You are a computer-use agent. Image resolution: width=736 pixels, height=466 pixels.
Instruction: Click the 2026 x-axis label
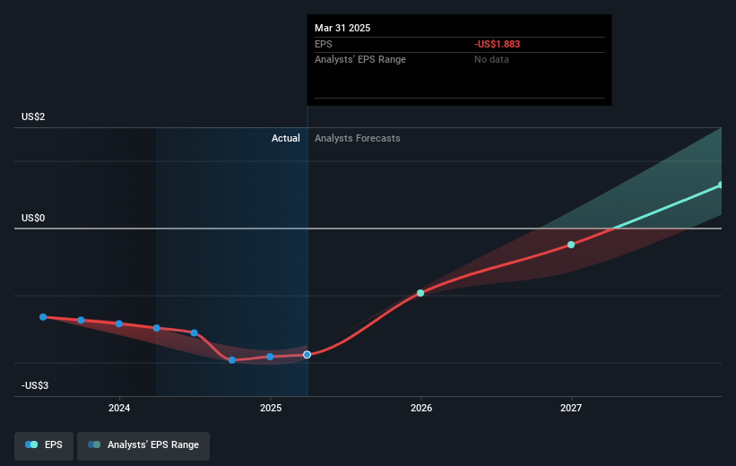pyautogui.click(x=421, y=408)
